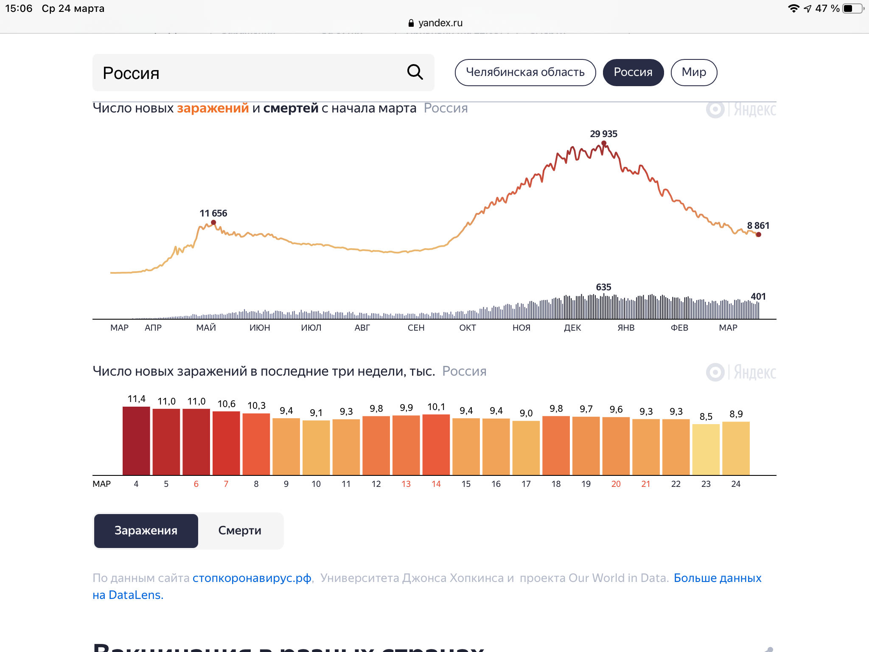Screen dimensions: 869x652
Task: Select the Россия region pill
Action: 633,73
